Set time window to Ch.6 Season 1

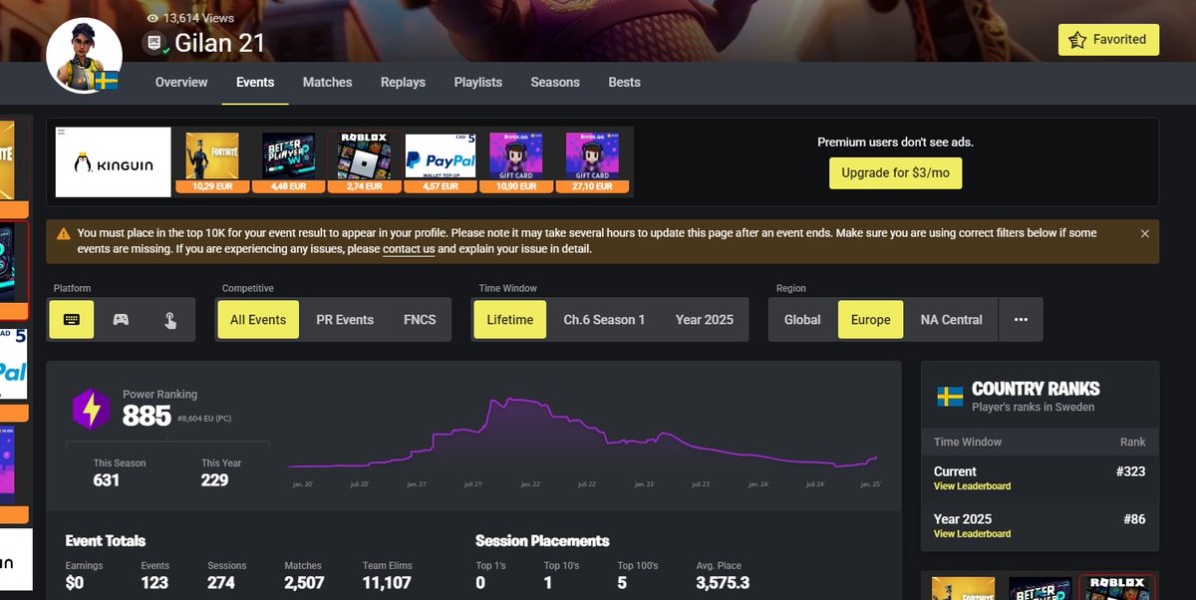click(604, 320)
